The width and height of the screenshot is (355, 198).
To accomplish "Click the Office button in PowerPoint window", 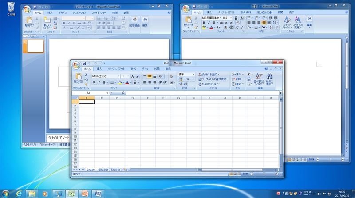I will coord(27,9).
